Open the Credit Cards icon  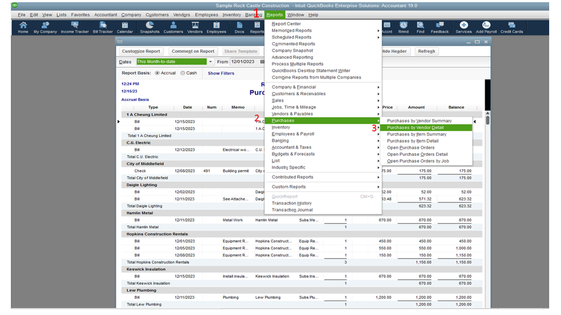click(x=512, y=27)
